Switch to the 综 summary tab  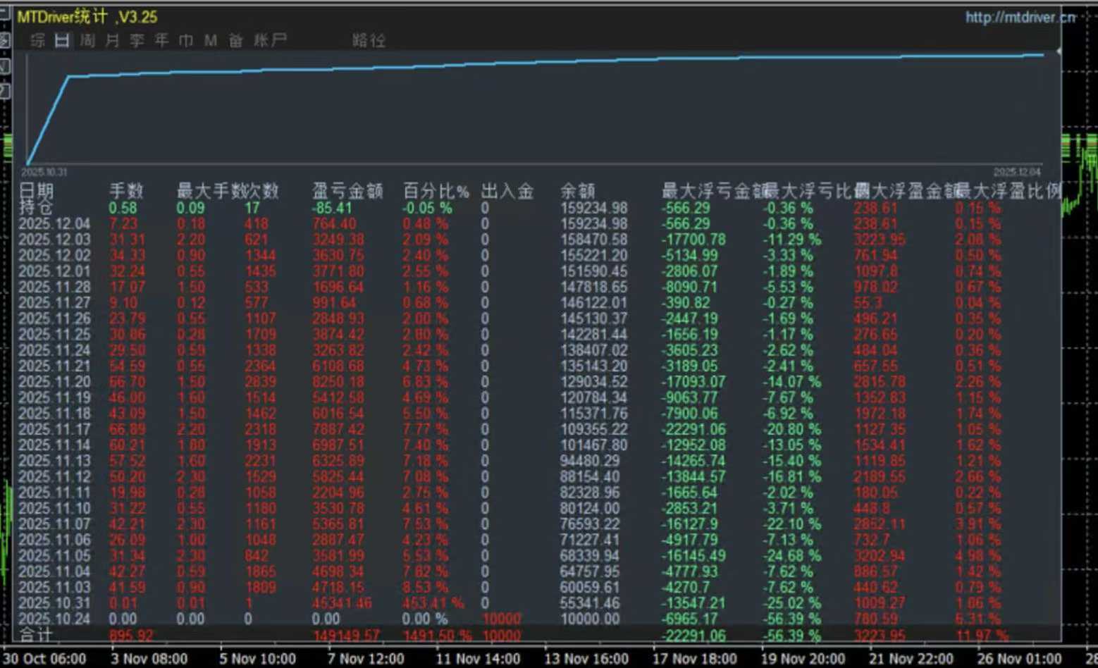tap(37, 40)
